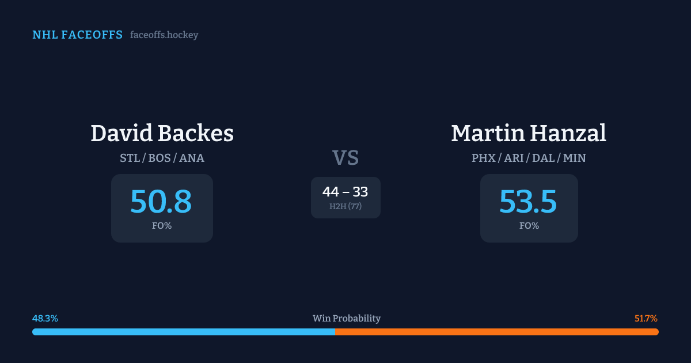Click the Win Probability label
This screenshot has width=691, height=363.
tap(346, 319)
